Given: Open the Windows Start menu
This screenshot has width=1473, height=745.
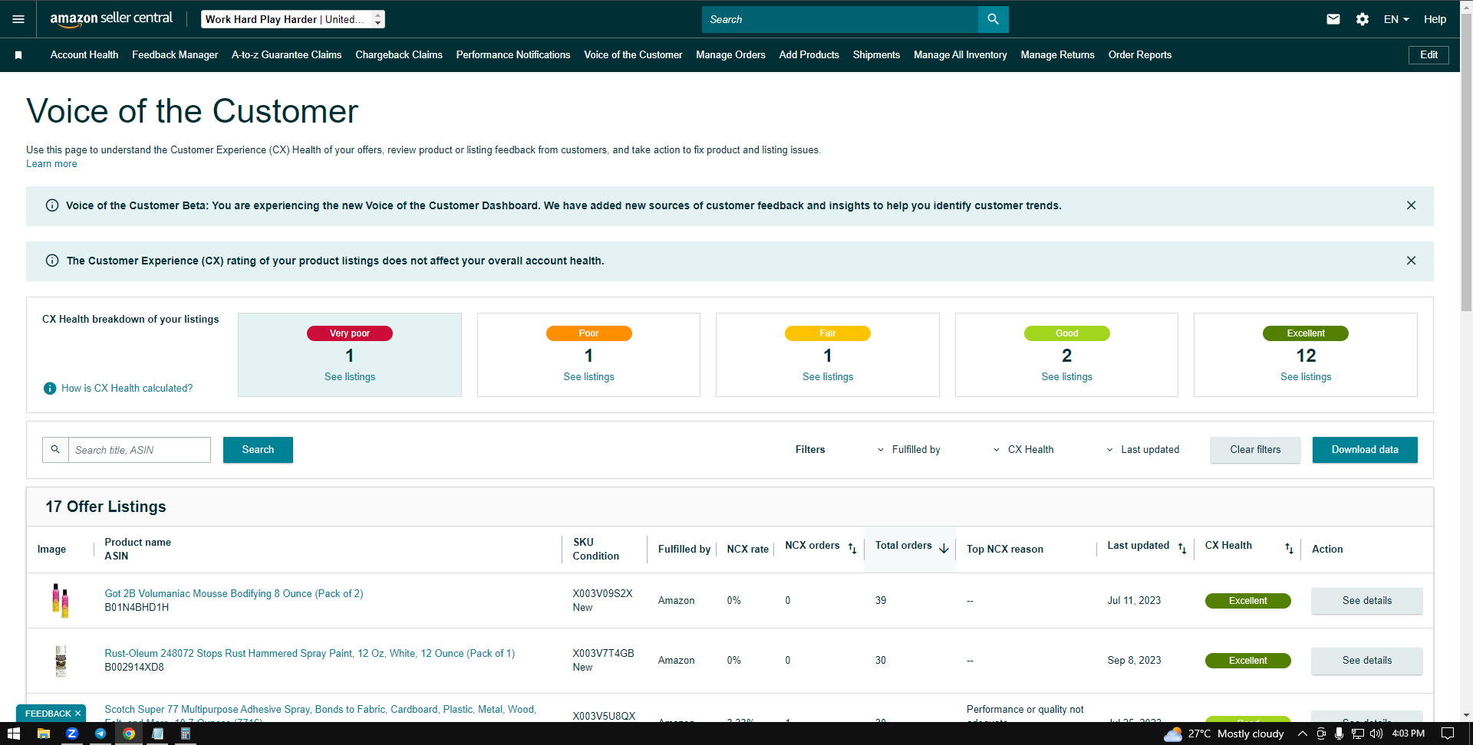Looking at the screenshot, I should point(13,734).
